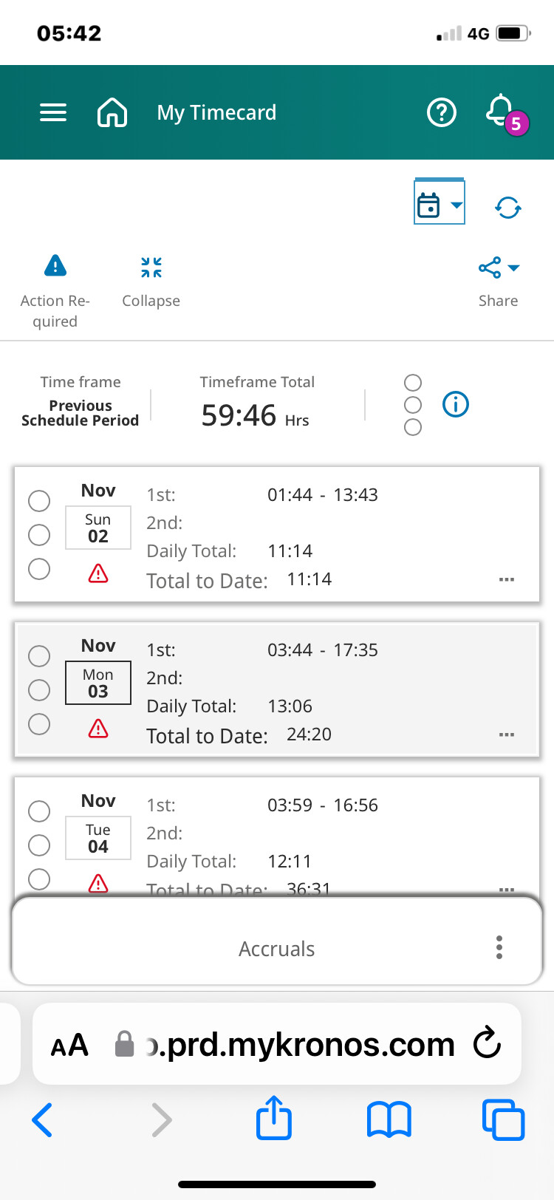554x1200 pixels.
Task: Tap the Safari back button
Action: pos(43,1119)
